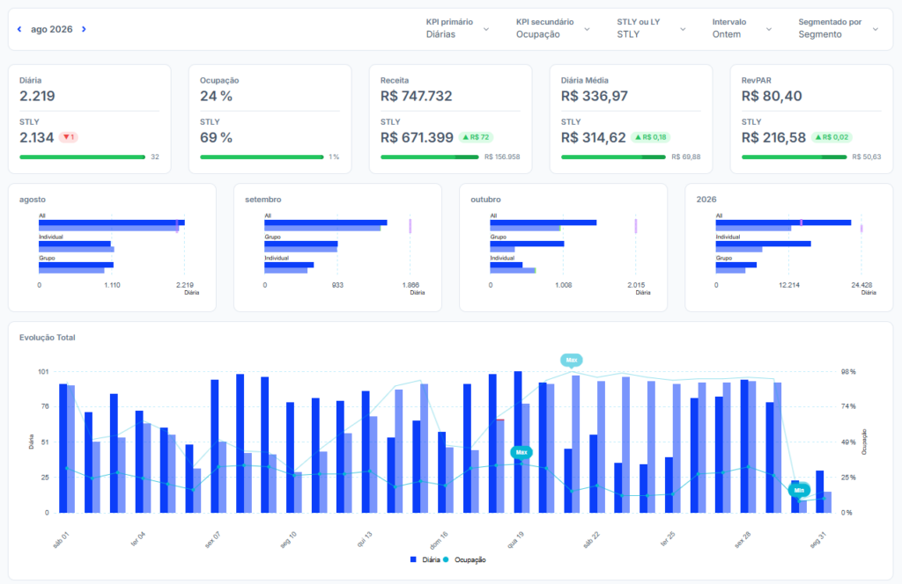The width and height of the screenshot is (902, 584).
Task: Click the Receita value R$ 747.732
Action: [x=417, y=96]
